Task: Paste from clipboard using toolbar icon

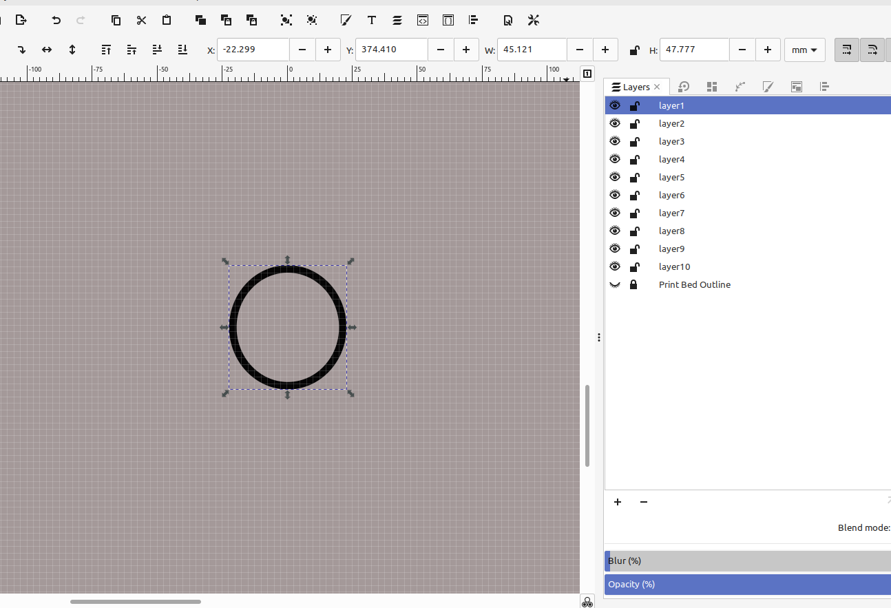Action: (x=167, y=20)
